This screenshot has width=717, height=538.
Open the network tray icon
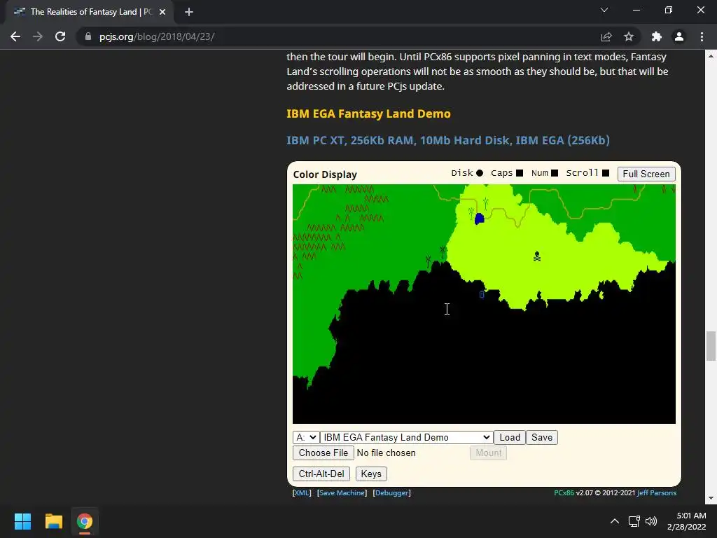click(x=634, y=521)
